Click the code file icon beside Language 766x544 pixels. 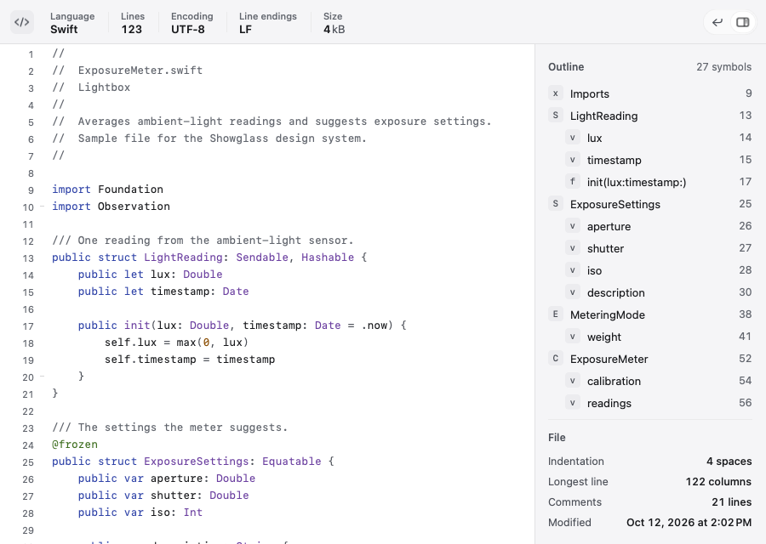pos(22,22)
